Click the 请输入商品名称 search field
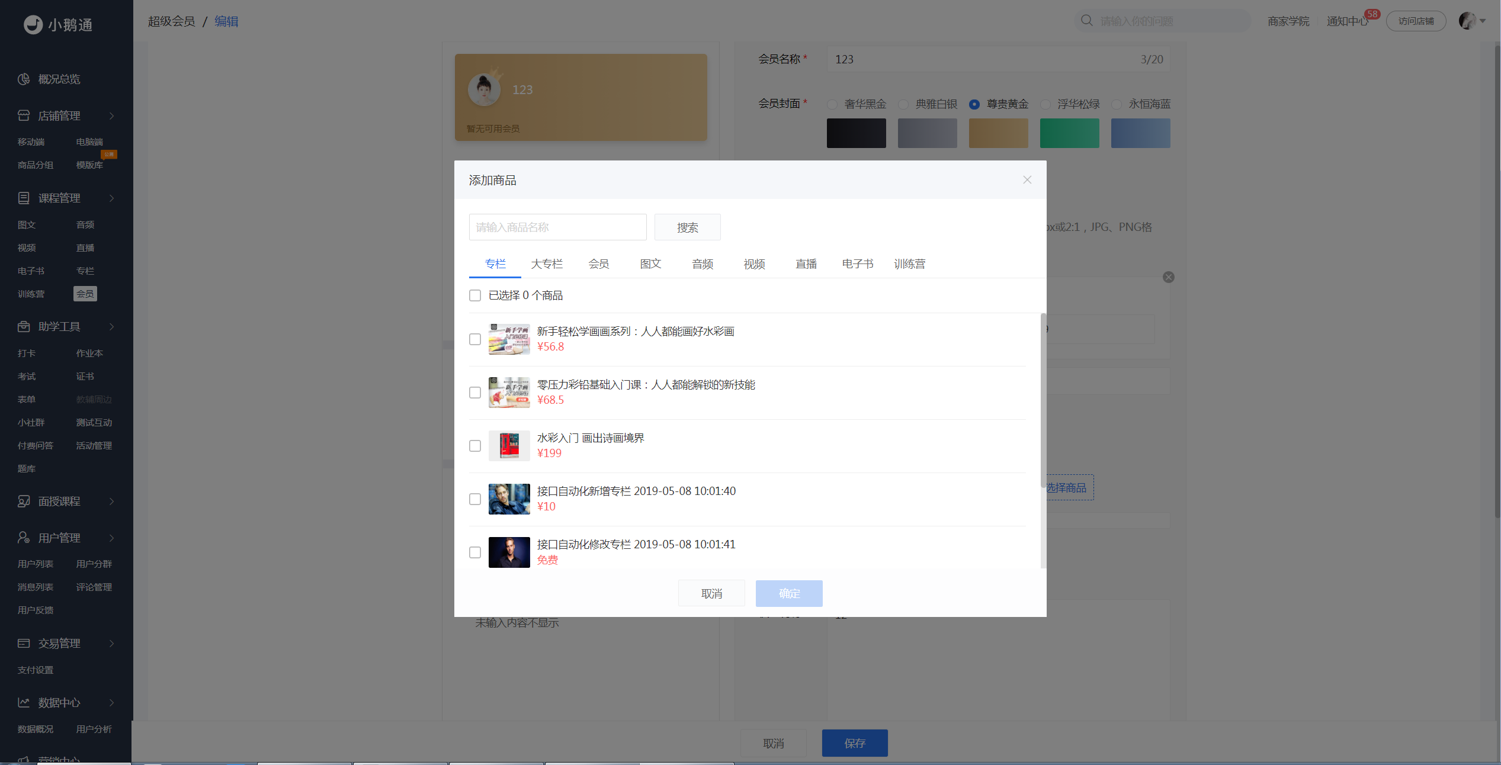The height and width of the screenshot is (765, 1501). click(x=557, y=227)
